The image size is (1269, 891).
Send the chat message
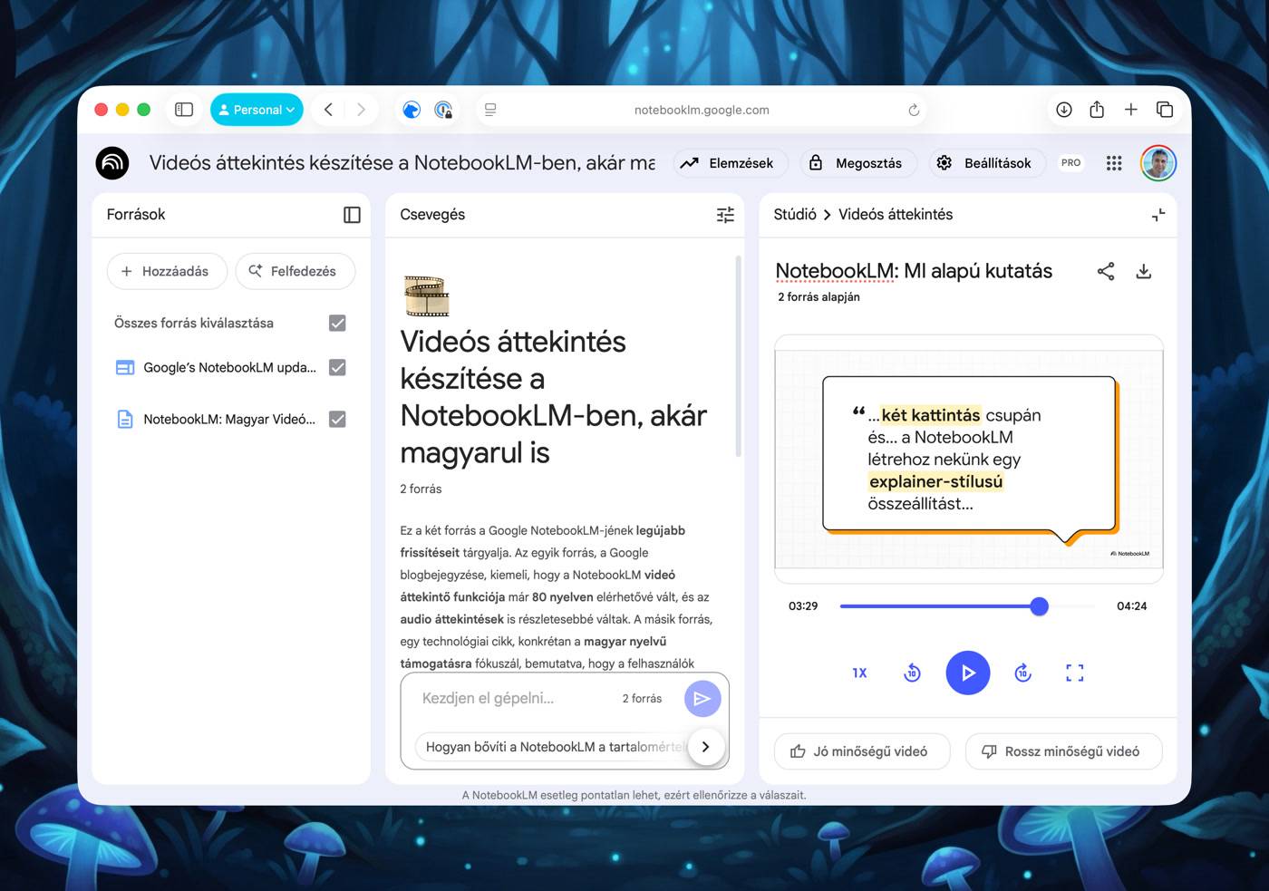[702, 699]
